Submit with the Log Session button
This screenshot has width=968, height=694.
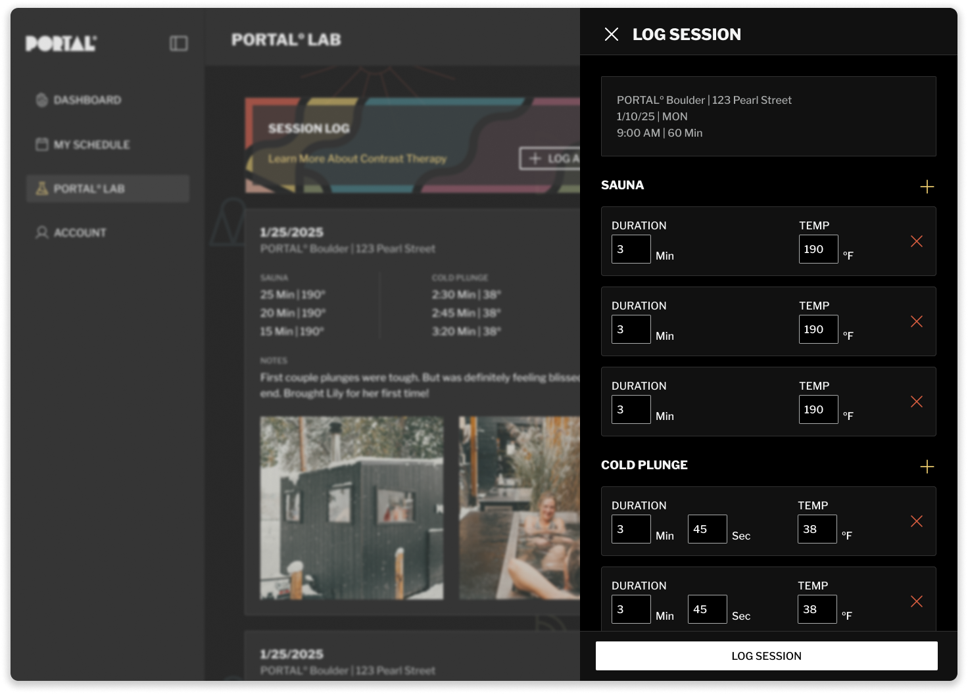(767, 656)
